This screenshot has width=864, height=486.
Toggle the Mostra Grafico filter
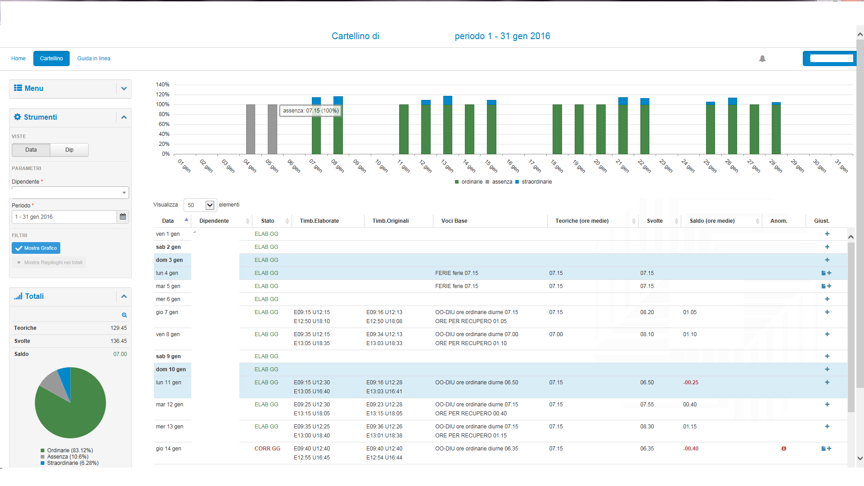coord(36,248)
